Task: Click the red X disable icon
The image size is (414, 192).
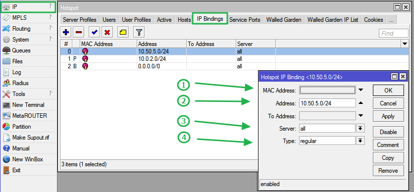Action: click(107, 33)
